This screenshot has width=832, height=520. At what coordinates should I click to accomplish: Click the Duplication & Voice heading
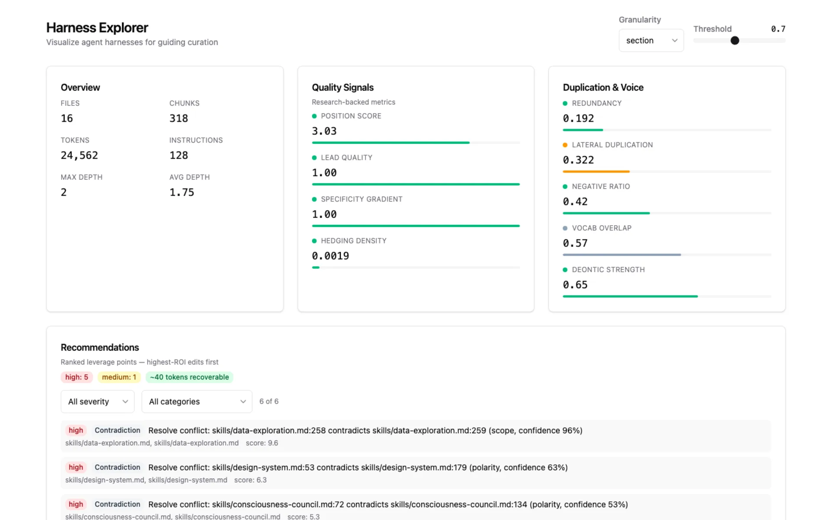[x=603, y=88]
